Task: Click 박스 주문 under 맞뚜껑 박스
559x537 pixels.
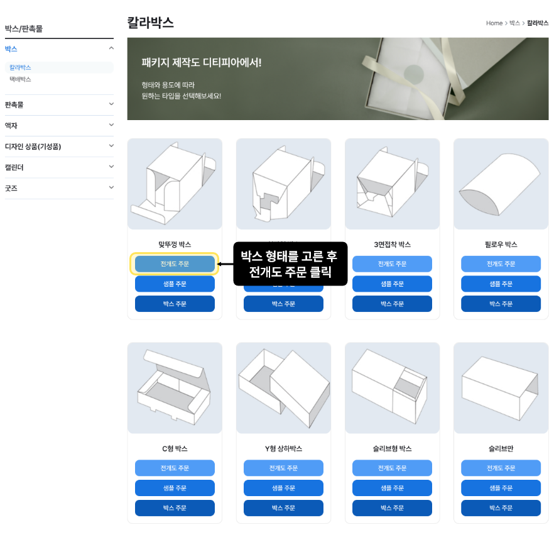Action: pos(175,304)
